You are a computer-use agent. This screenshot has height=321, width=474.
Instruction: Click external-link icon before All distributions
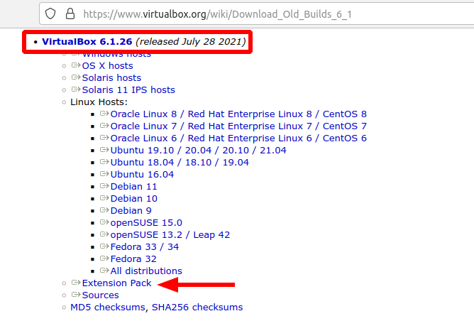tap(104, 271)
